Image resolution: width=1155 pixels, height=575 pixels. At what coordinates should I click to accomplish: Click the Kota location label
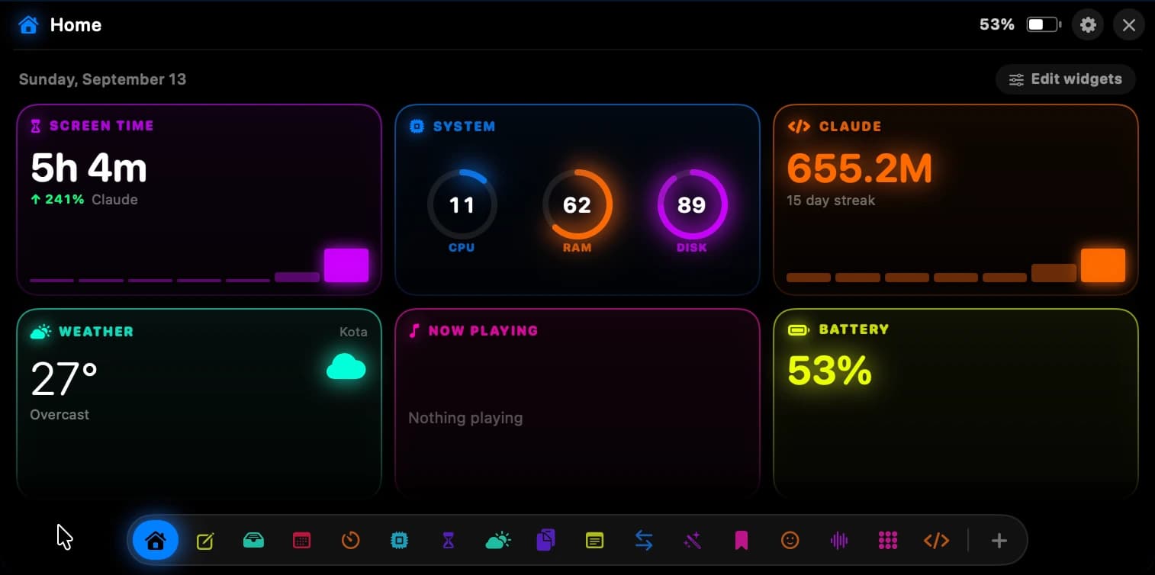point(353,332)
